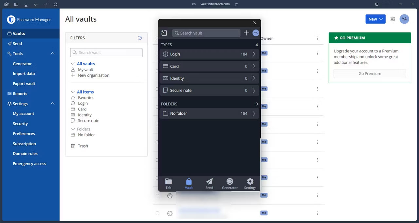The width and height of the screenshot is (419, 223).
Task: Open Identity type row in popup
Action: click(x=209, y=78)
